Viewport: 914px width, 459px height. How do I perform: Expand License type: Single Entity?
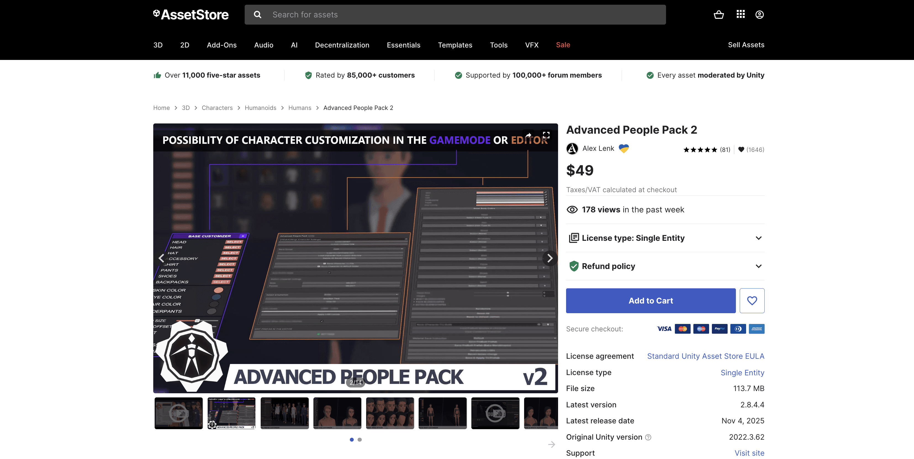(x=665, y=238)
